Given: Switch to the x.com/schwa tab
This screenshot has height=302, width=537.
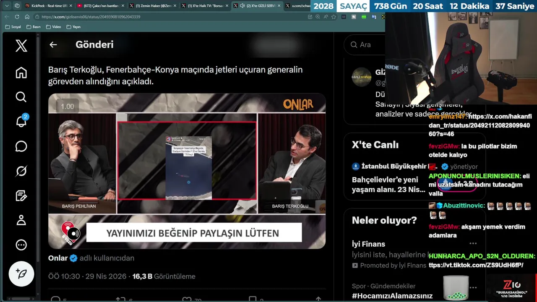Looking at the screenshot, I should (298, 6).
